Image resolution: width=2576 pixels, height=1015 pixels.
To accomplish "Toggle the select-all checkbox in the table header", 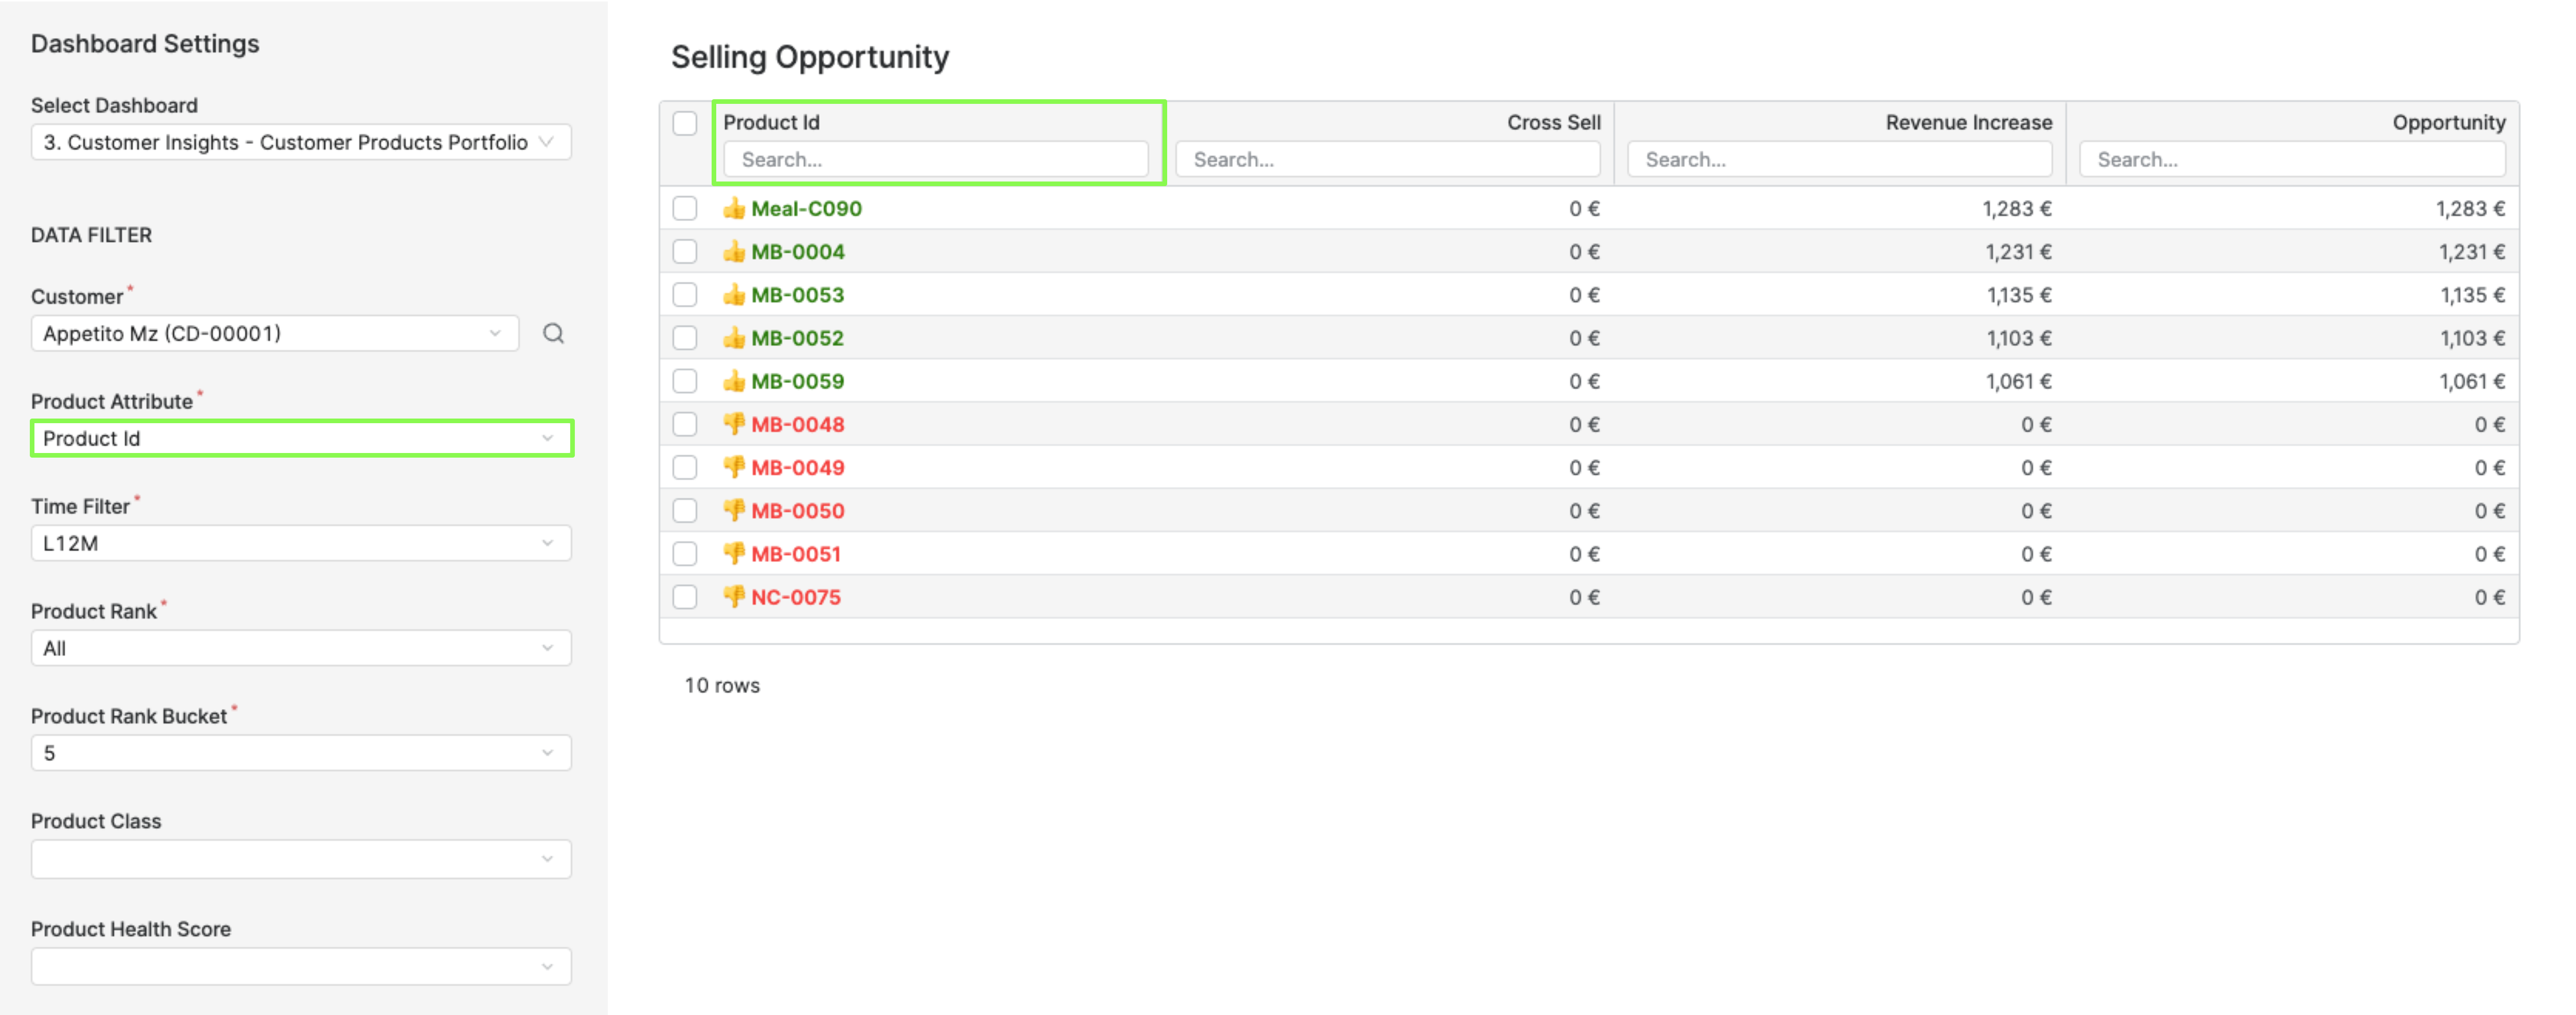I will [685, 123].
